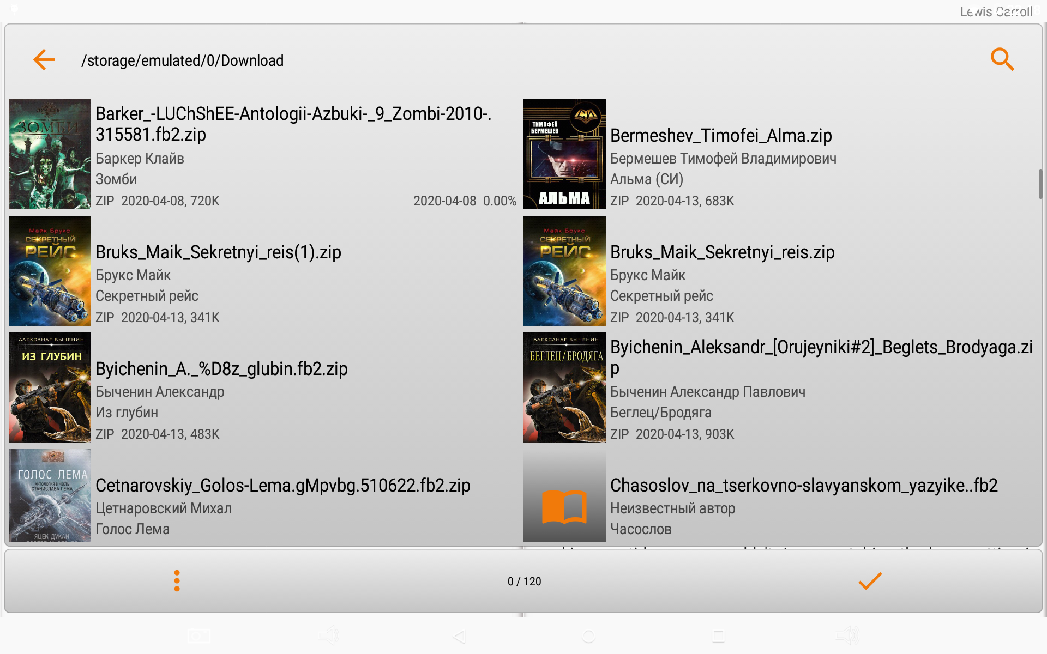1047x654 pixels.
Task: Select Barker Zombi fb2.zip file name
Action: pos(293,124)
